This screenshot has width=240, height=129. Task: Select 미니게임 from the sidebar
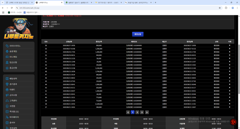(x=13, y=57)
